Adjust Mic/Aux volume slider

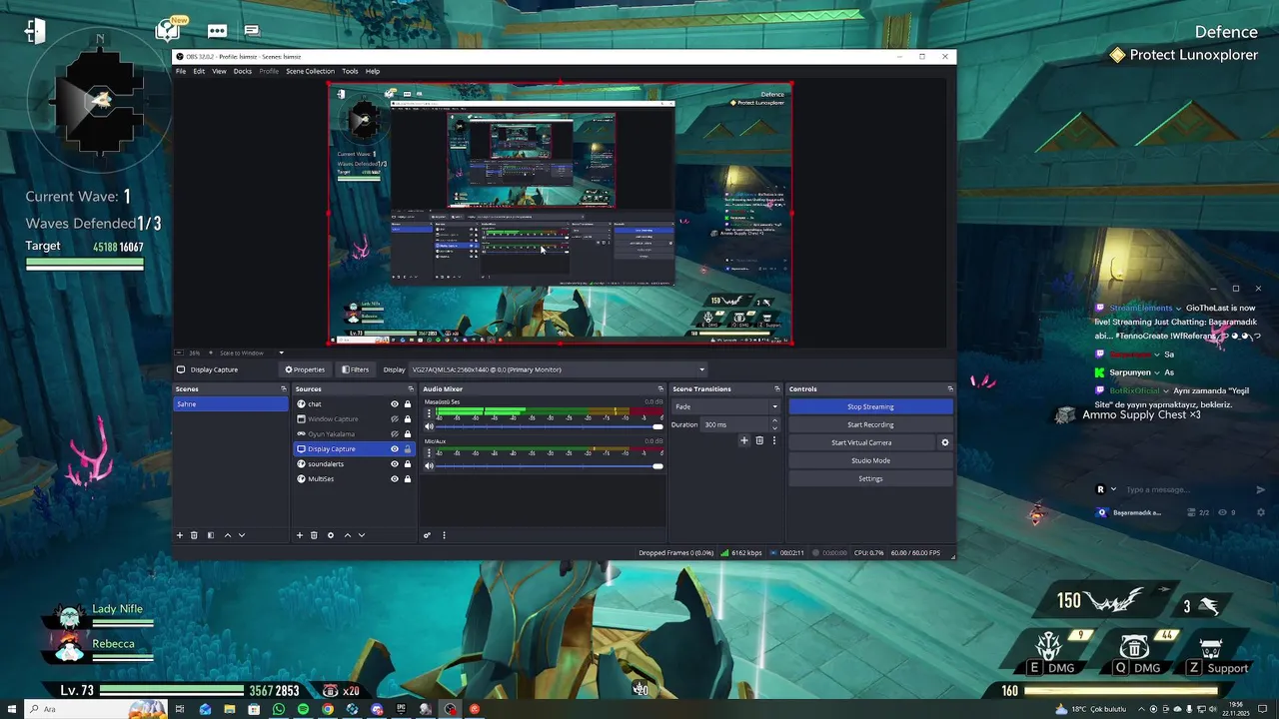pos(551,465)
